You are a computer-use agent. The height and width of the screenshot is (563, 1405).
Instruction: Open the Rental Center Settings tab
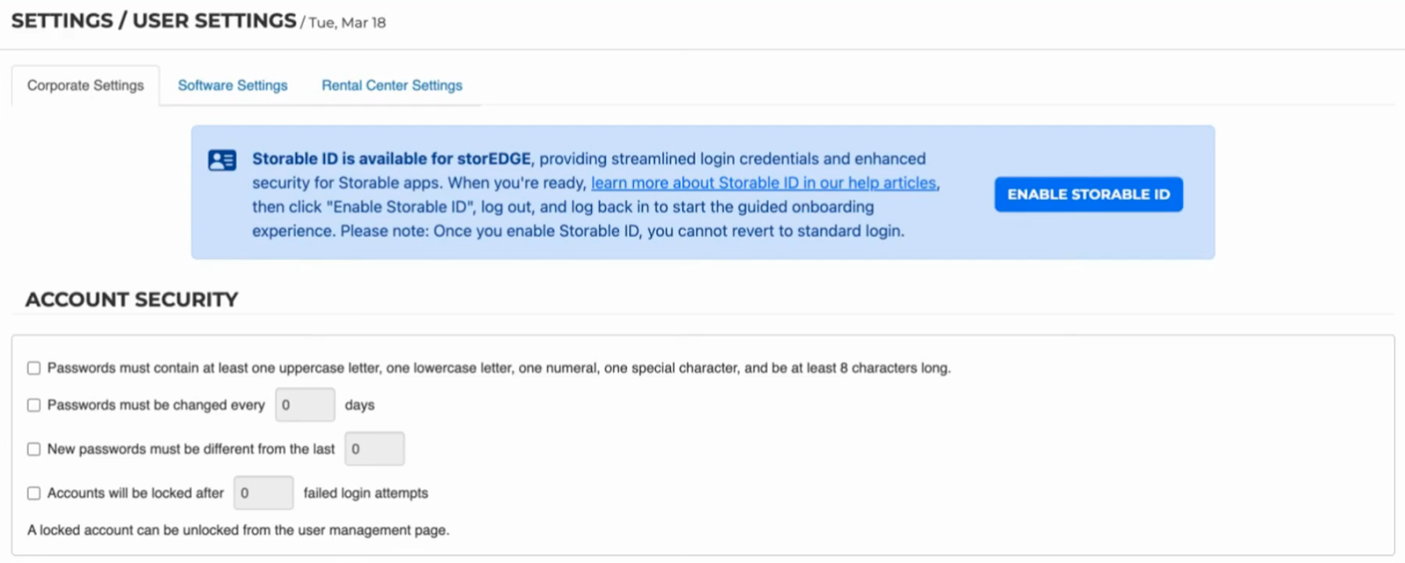(x=392, y=85)
